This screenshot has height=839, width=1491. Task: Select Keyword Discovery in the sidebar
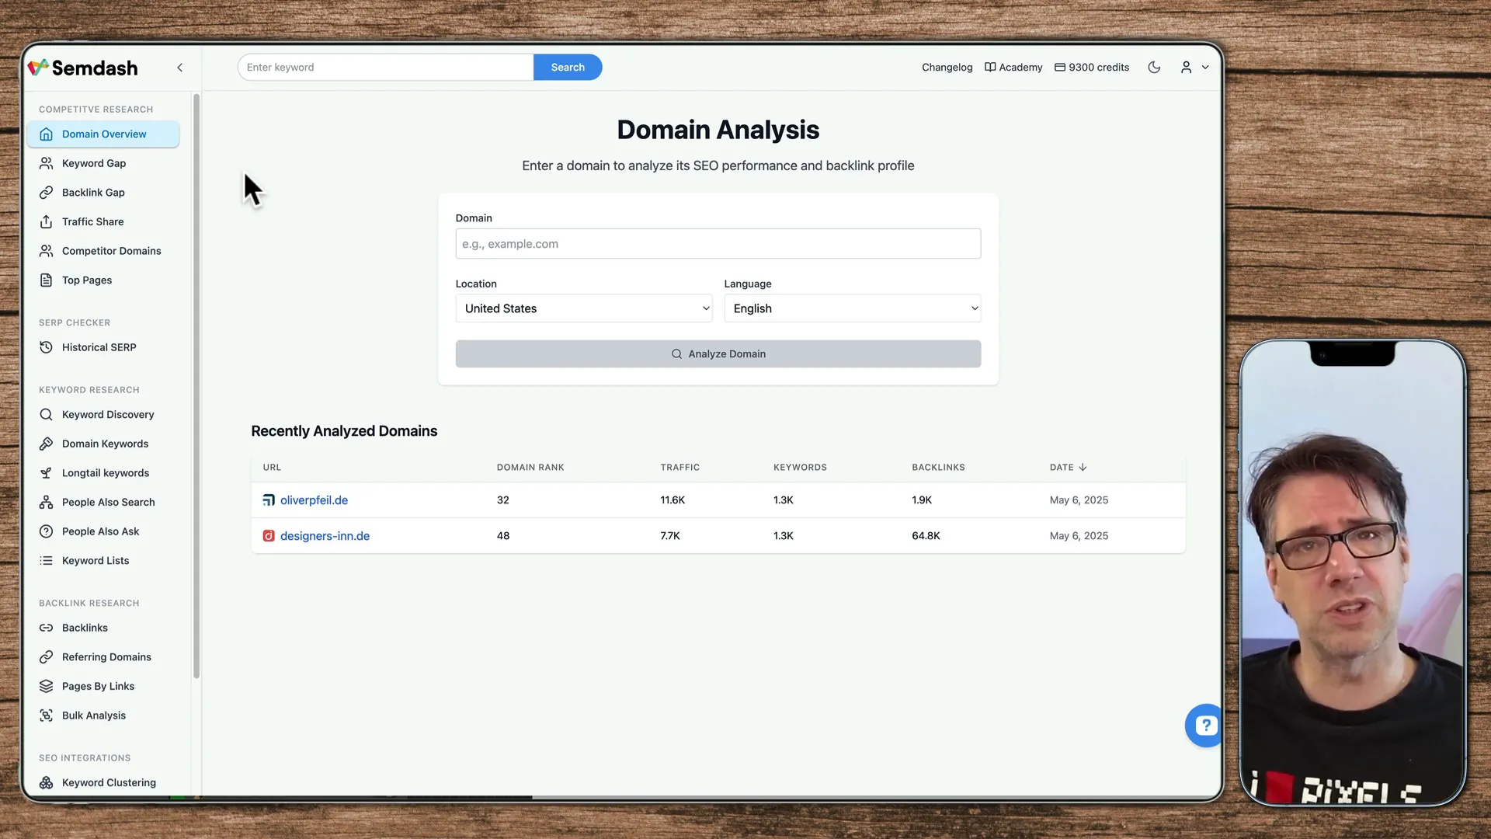coord(107,414)
